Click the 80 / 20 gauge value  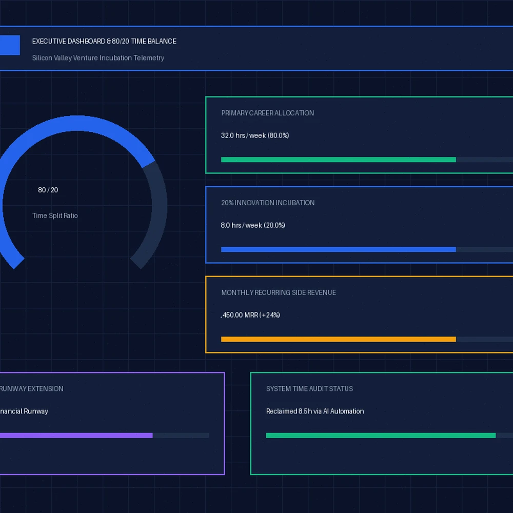(x=48, y=190)
